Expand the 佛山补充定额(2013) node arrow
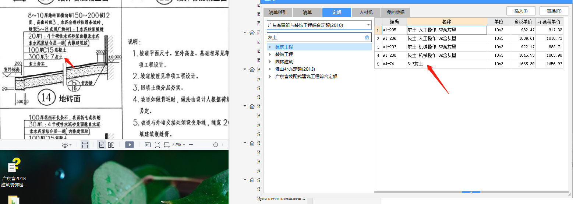The height and width of the screenshot is (204, 573). pyautogui.click(x=270, y=69)
